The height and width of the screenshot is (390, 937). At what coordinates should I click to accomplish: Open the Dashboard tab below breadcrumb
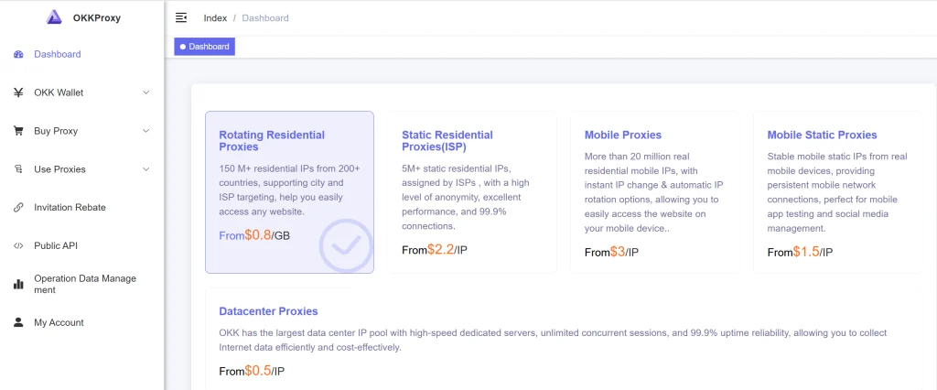[x=205, y=46]
